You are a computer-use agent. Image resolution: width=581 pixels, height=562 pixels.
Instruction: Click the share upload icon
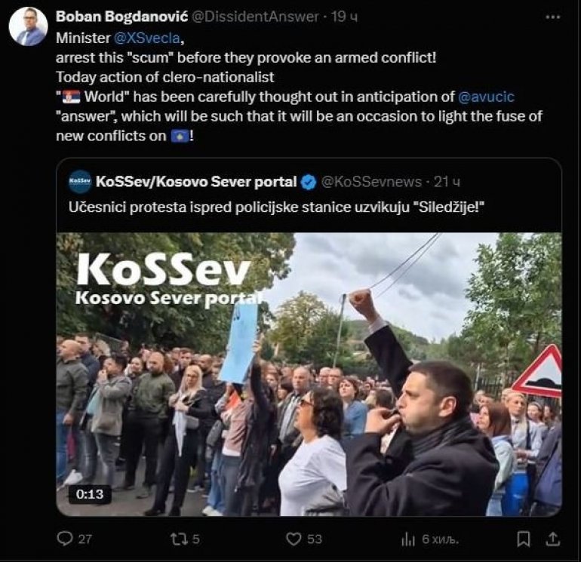click(552, 539)
